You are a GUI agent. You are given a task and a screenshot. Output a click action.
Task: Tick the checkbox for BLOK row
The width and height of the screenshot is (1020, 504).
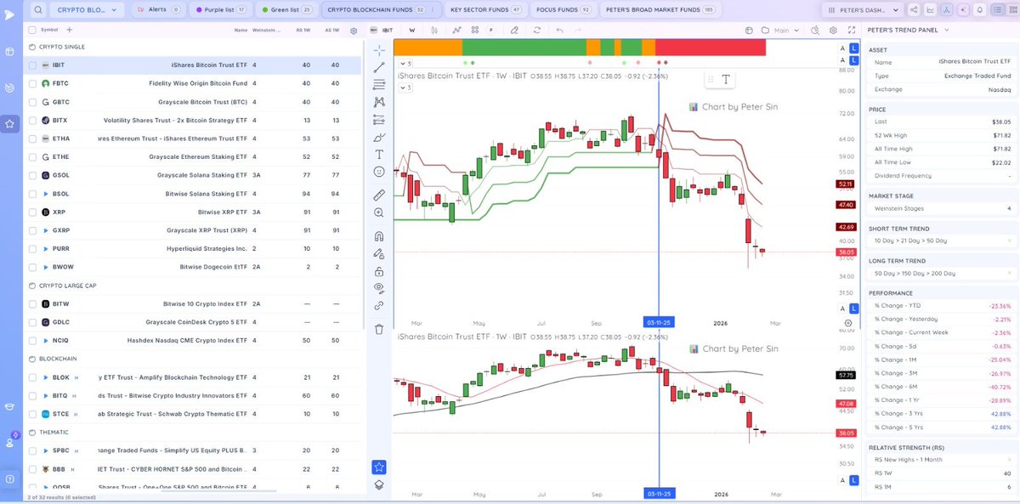coord(32,377)
